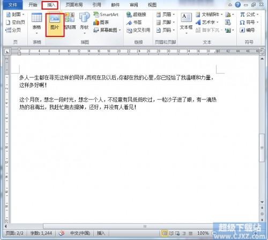268x240 pixels.
Task: Open the 形状 shapes gallery
Action: (x=84, y=23)
